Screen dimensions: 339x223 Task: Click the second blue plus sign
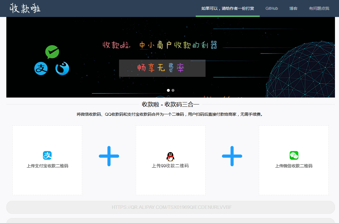[x=232, y=156]
